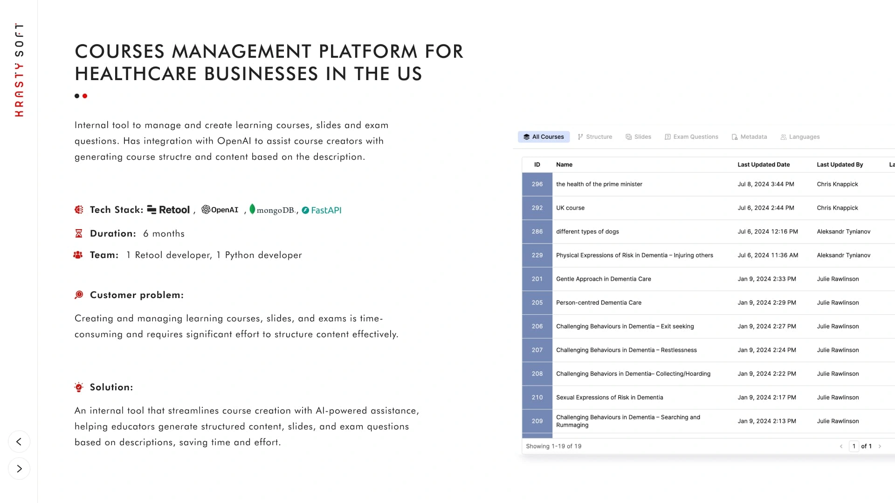
Task: Sort by Last Updated Date column header
Action: pyautogui.click(x=764, y=164)
